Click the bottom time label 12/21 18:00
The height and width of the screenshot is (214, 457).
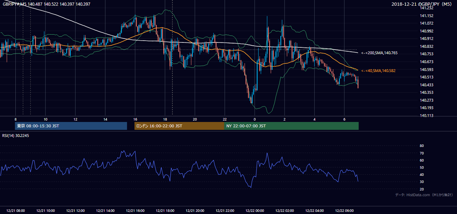[x=165, y=211]
